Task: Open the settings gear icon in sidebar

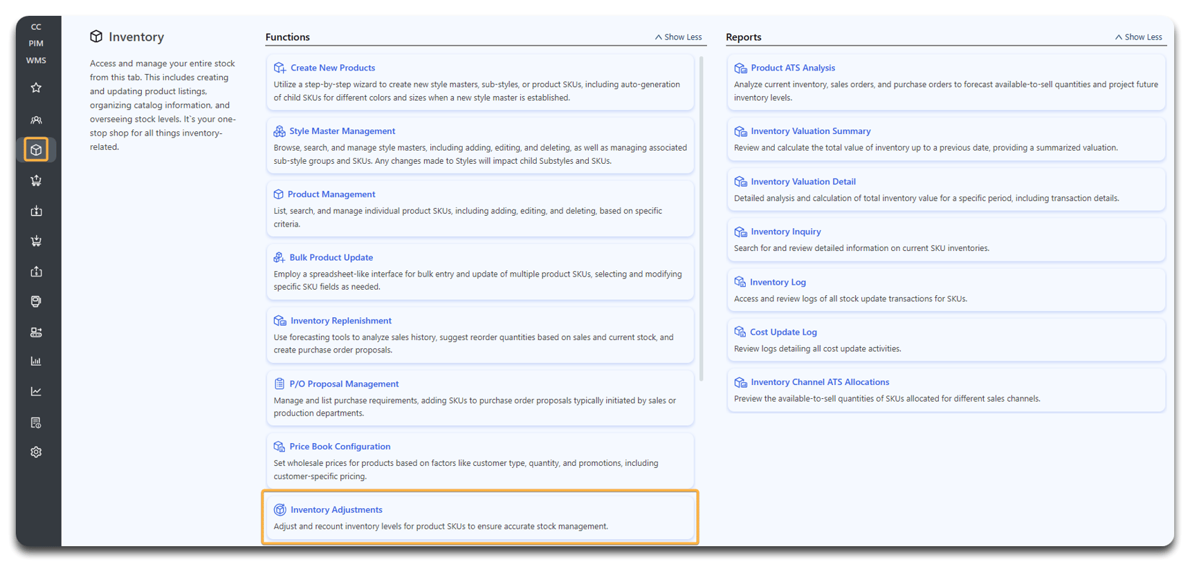Action: (x=36, y=452)
